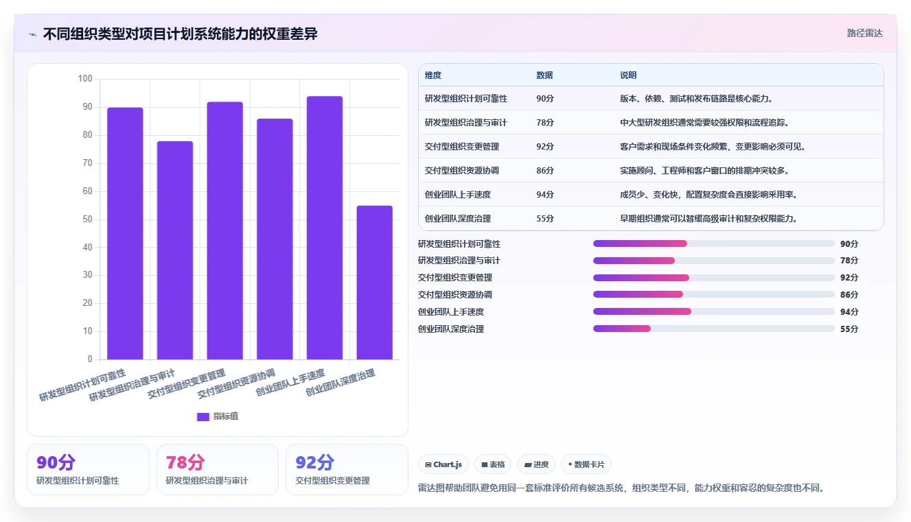Click table cell 交付型组织资源协调
The height and width of the screenshot is (522, 911).
[x=462, y=171]
